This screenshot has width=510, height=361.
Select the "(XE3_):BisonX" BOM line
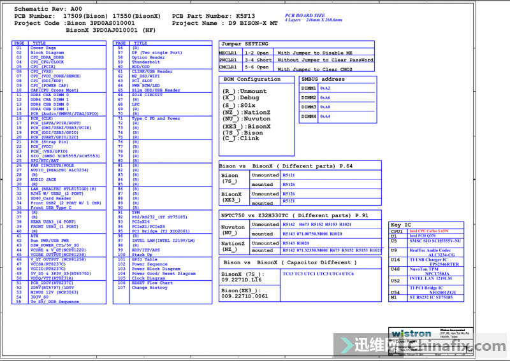(247, 127)
